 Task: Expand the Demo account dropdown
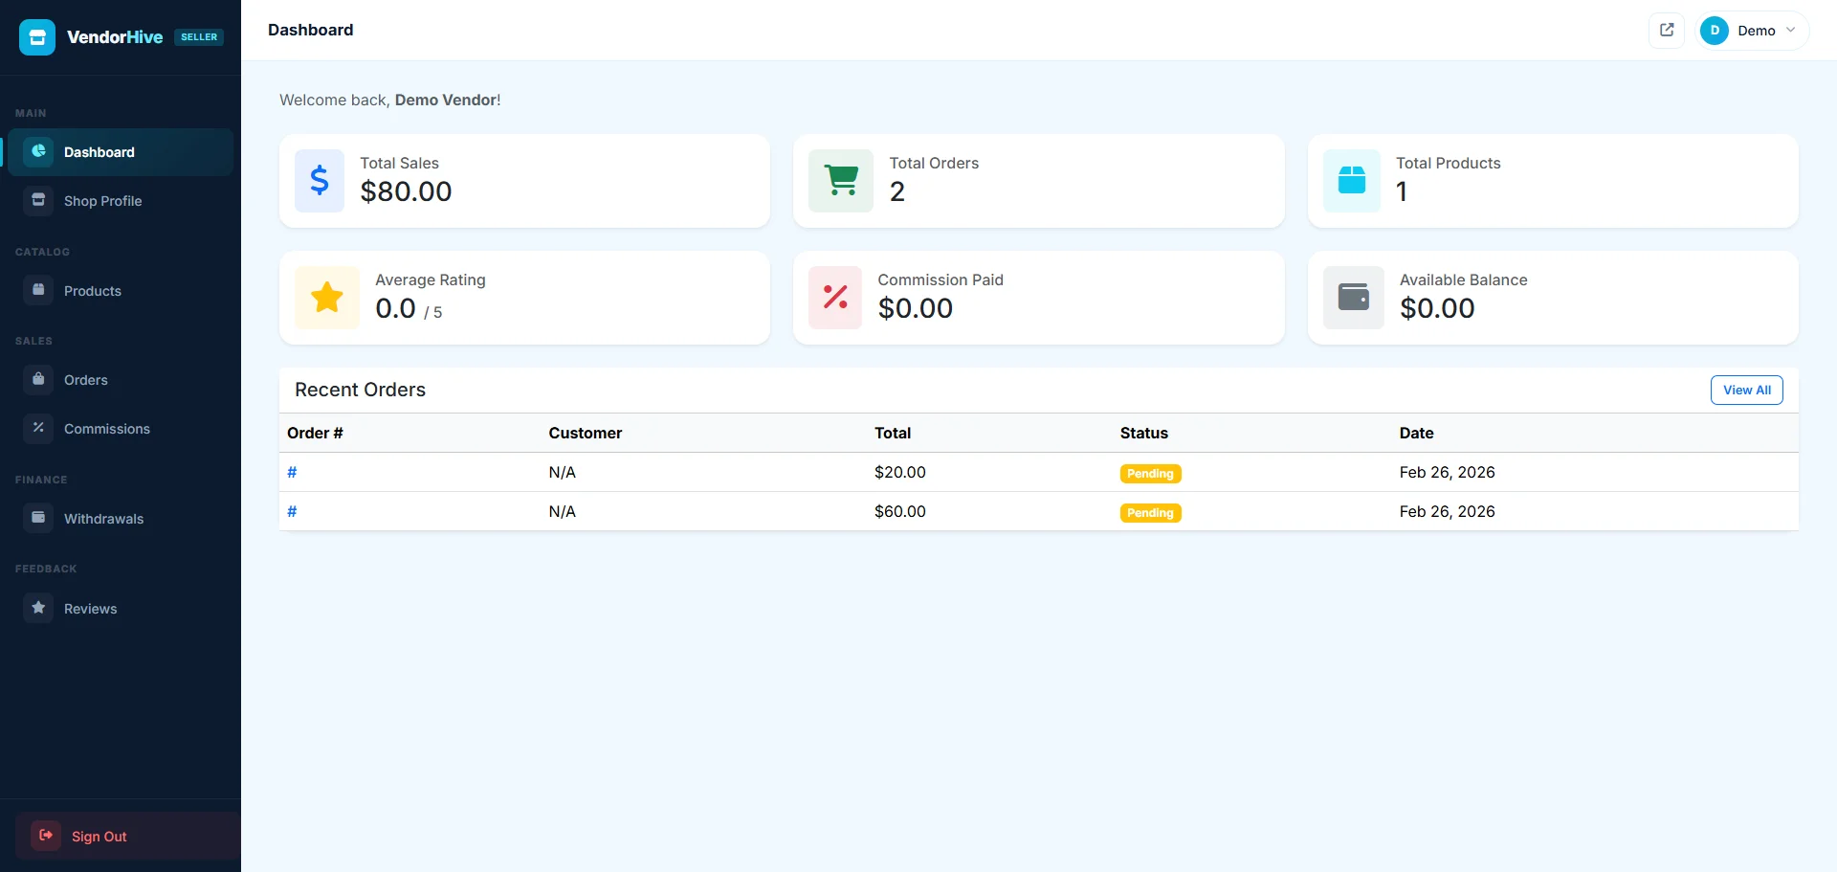click(x=1750, y=30)
